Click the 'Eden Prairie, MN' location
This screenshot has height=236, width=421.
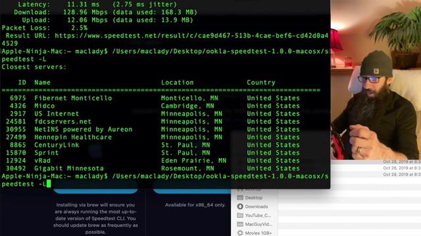(x=193, y=161)
